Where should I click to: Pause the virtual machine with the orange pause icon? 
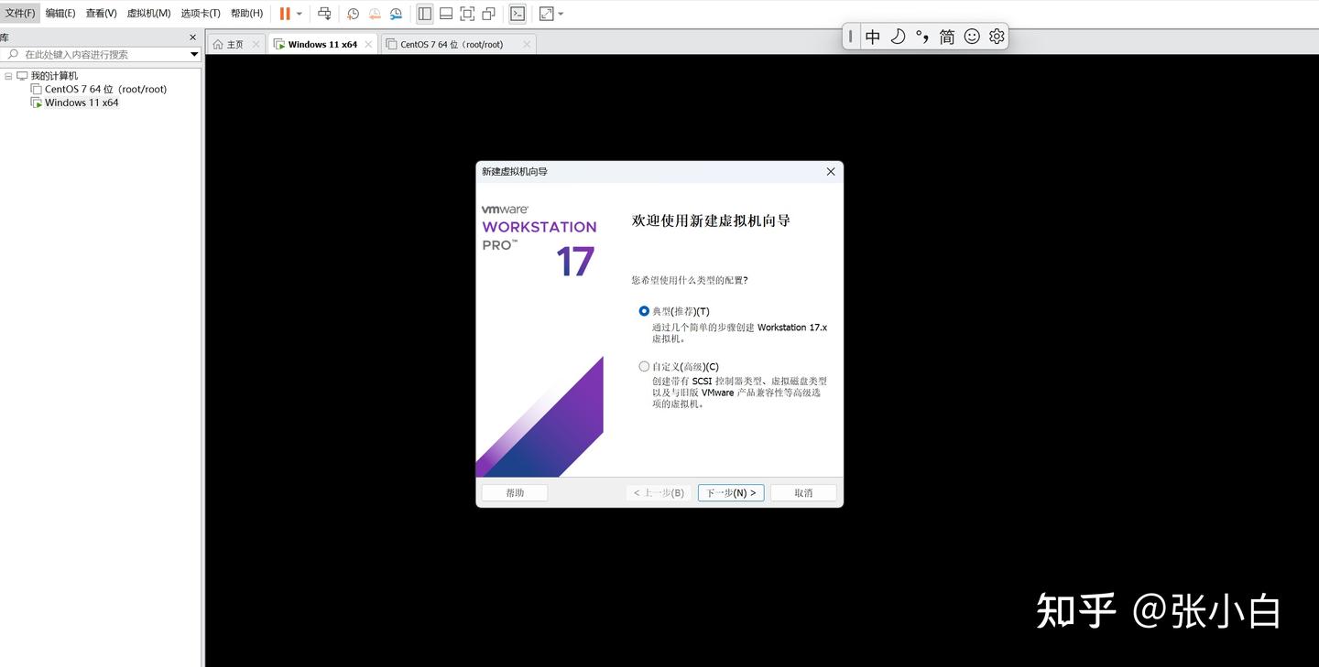[285, 14]
